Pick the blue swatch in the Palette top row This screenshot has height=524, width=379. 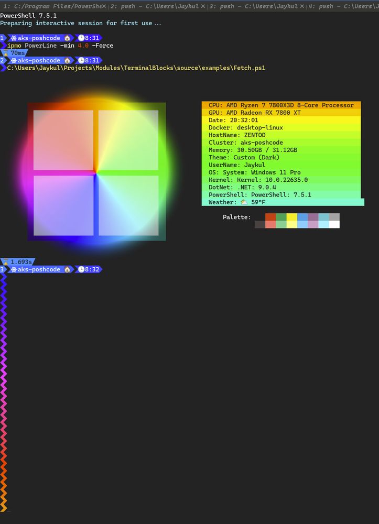(x=302, y=217)
